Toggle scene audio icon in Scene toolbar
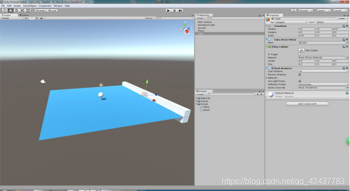 pyautogui.click(x=36, y=18)
